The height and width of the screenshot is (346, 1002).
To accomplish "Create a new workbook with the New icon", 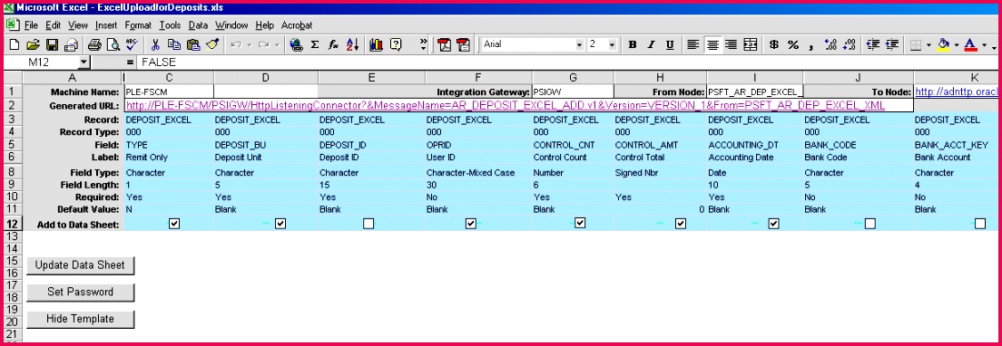I will pos(14,44).
